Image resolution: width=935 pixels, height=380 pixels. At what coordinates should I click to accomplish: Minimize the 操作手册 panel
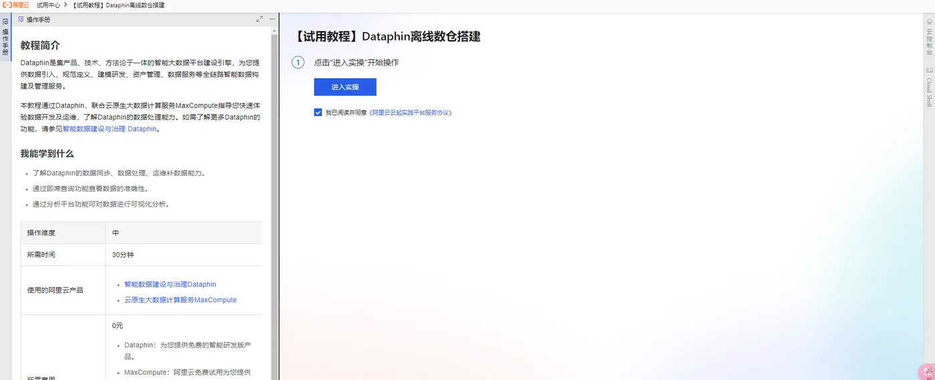click(272, 19)
